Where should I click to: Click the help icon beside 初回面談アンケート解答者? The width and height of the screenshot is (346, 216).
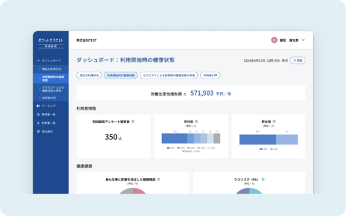133,122
